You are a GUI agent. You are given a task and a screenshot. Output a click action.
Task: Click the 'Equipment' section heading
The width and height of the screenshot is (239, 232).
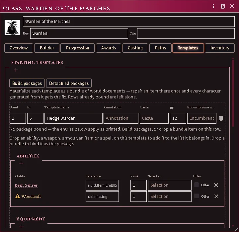[31, 219]
